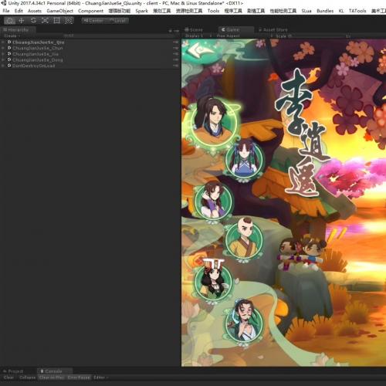Toggle Collapse in the Console
The image size is (386, 386).
[x=27, y=378]
